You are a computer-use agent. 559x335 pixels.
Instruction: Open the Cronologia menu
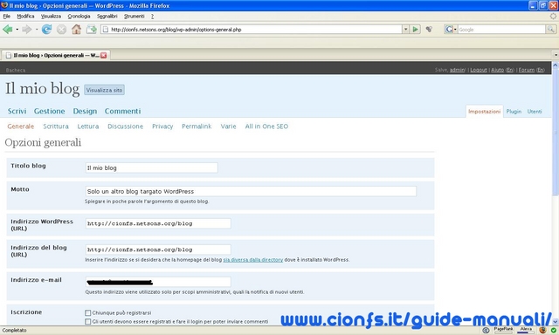(79, 16)
